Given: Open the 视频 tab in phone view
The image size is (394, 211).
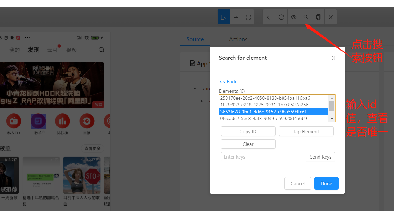Looking at the screenshot, I should pyautogui.click(x=71, y=50).
